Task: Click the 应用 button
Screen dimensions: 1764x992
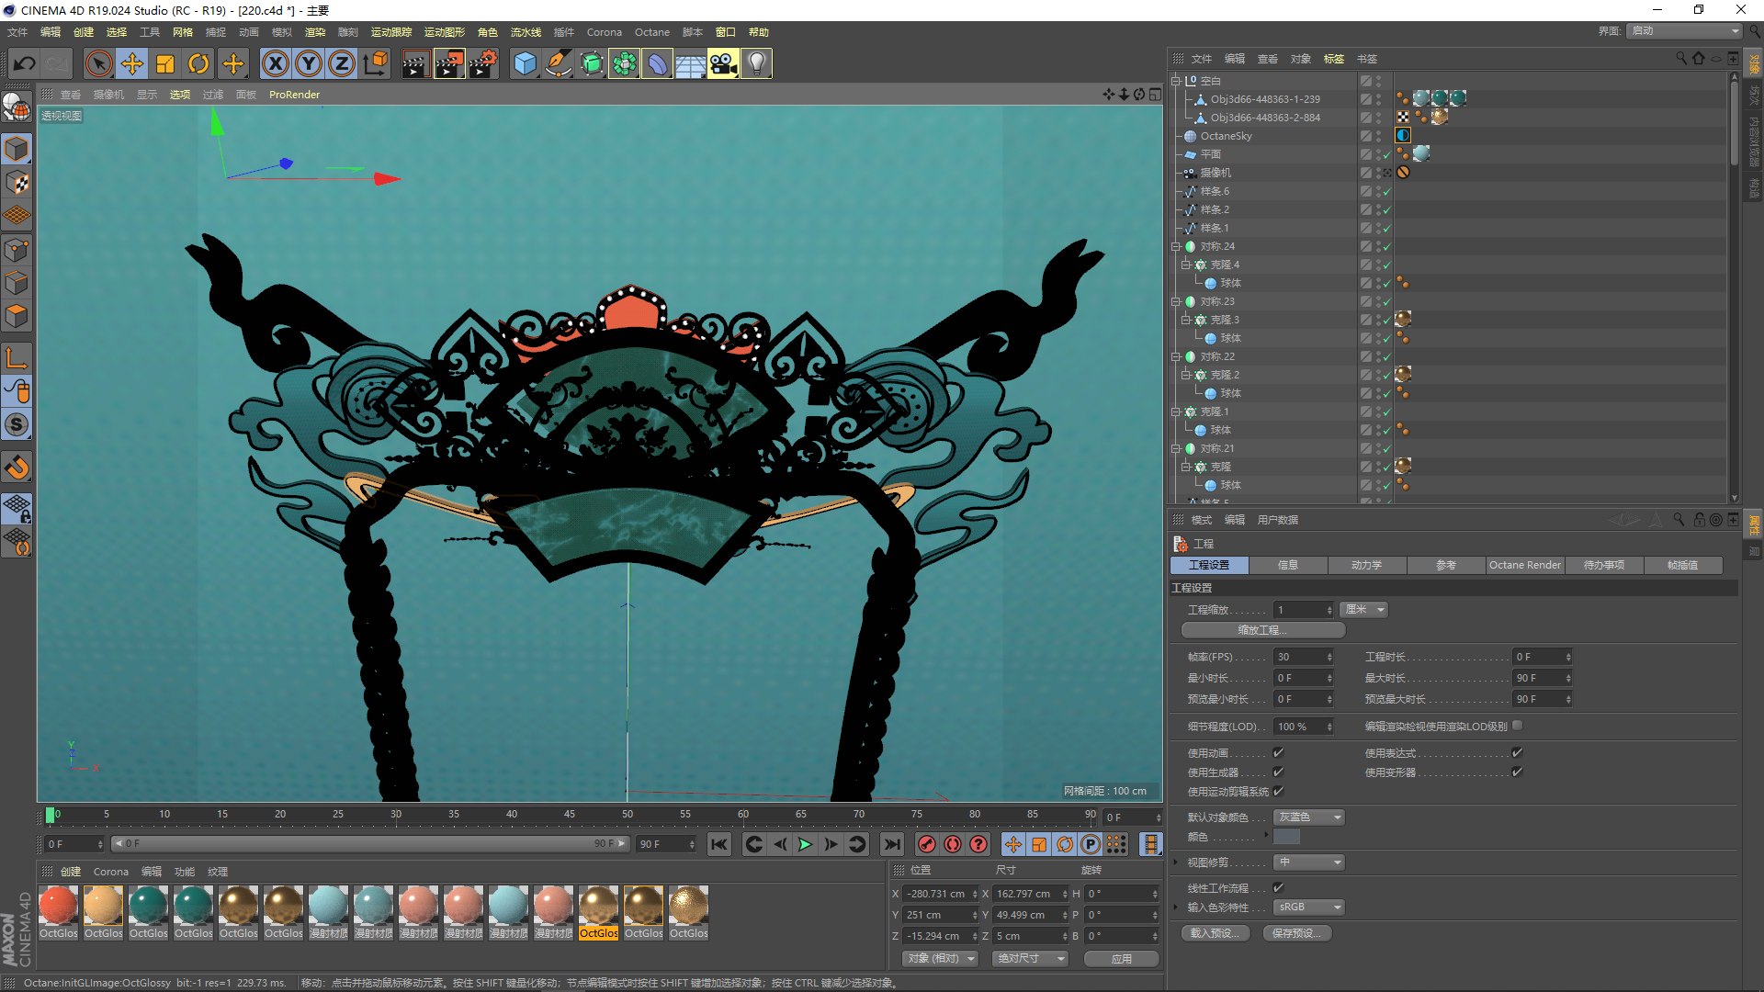Action: (1121, 958)
